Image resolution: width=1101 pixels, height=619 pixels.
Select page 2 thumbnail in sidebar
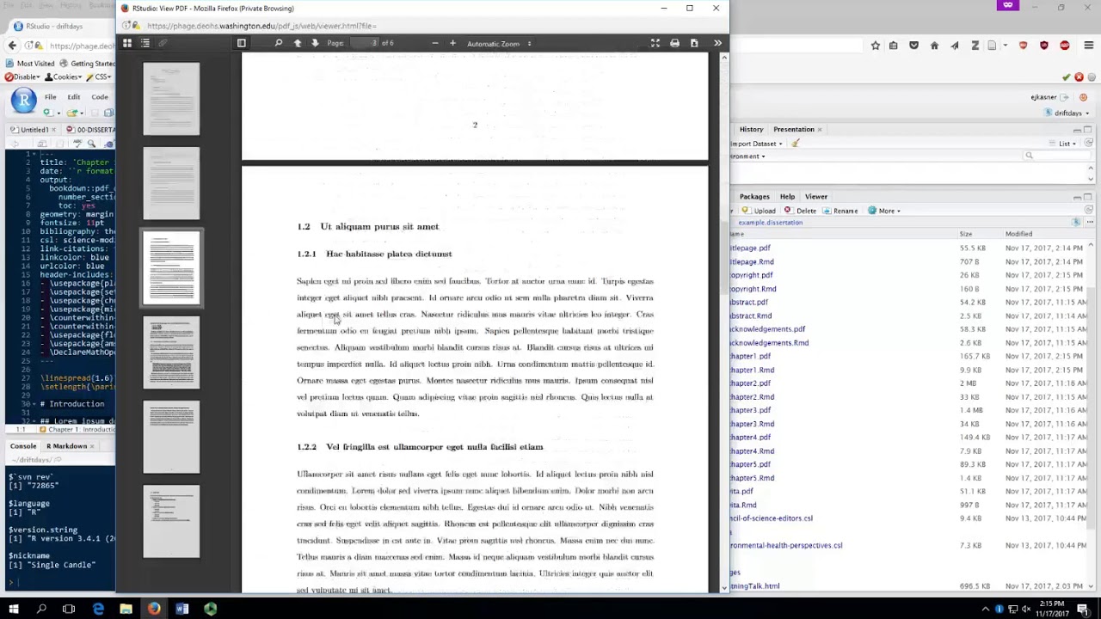pyautogui.click(x=171, y=183)
